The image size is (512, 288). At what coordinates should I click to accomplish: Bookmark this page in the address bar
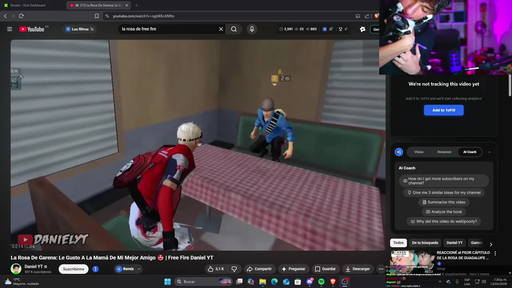96,16
